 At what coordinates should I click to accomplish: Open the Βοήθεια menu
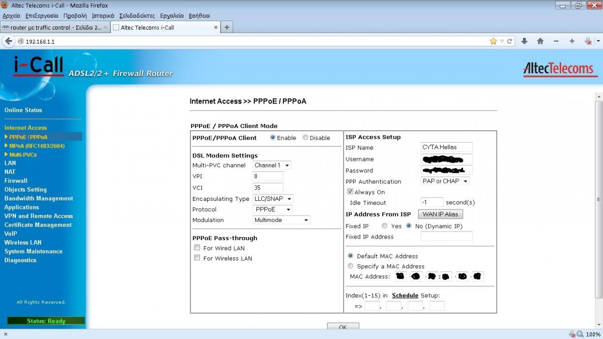coord(199,16)
